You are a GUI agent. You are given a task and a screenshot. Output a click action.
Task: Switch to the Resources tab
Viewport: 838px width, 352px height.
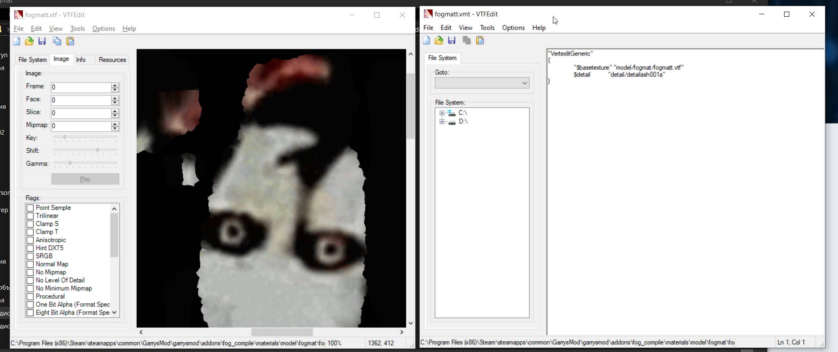(112, 60)
